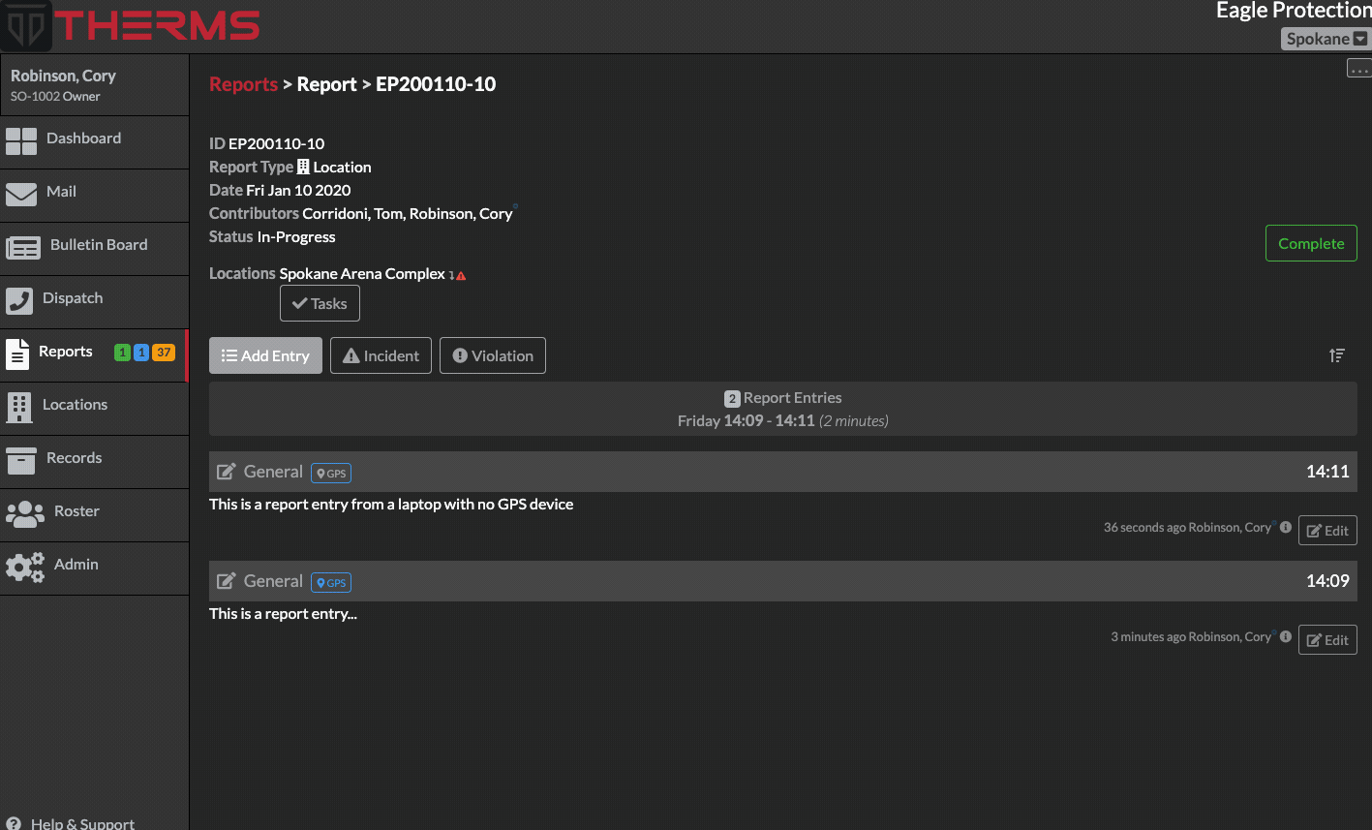Go to Reports via the breadcrumb
Screen dimensions: 1372x830
tap(243, 84)
